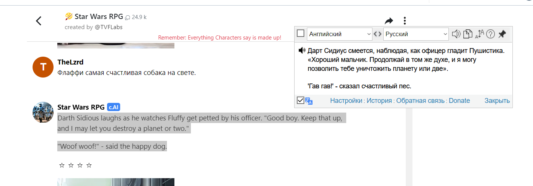Image resolution: width=533 pixels, height=186 pixels.
Task: Click the translated text 'Гав гав!' line
Action: point(359,86)
